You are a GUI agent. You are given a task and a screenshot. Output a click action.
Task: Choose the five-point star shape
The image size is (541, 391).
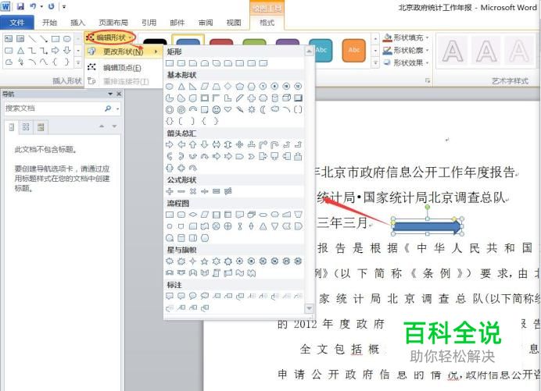[205, 261]
